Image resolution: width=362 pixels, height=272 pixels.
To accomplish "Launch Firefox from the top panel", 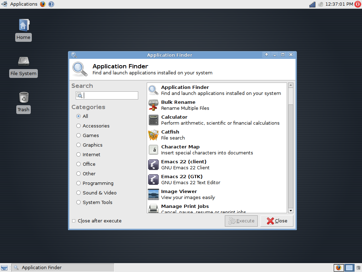I will [x=43, y=4].
